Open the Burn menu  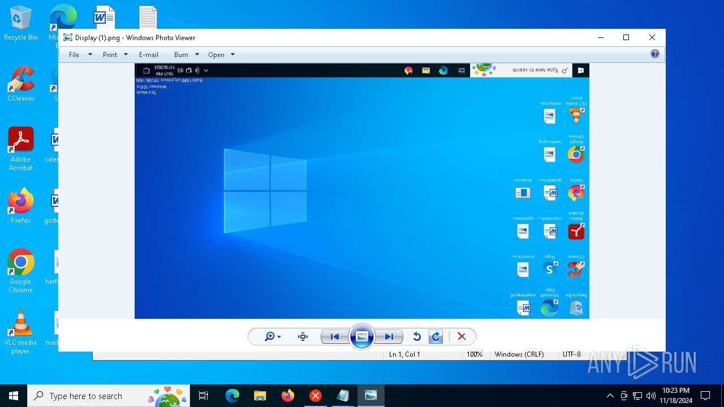[x=181, y=55]
